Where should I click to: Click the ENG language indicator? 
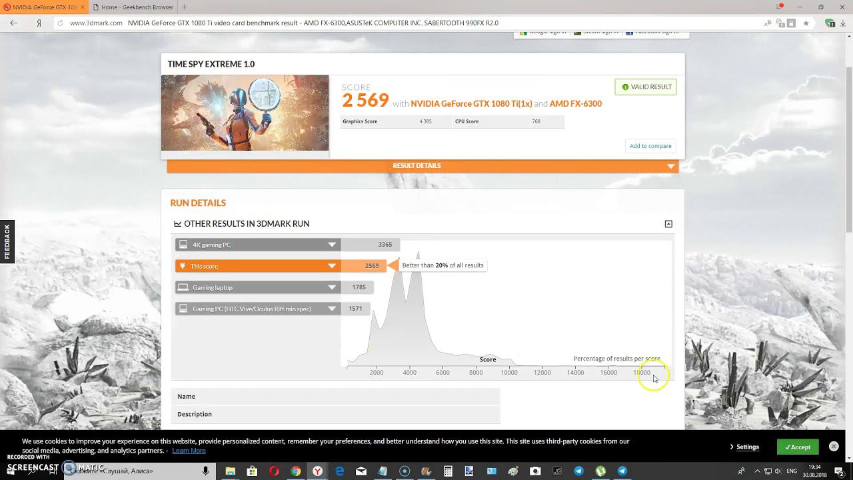tap(792, 471)
